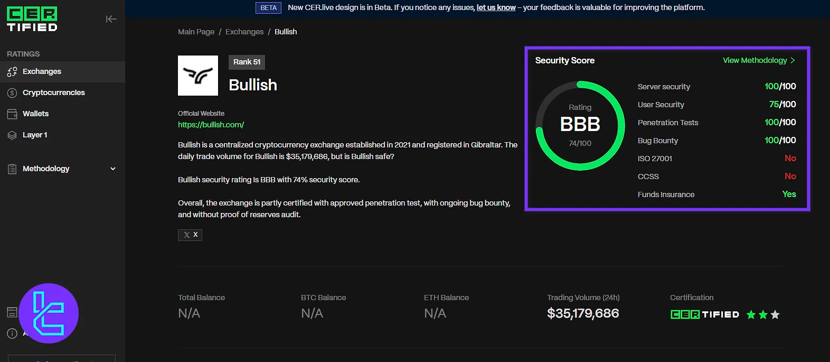Click the Bullish exchange logo
830x362 pixels.
pyautogui.click(x=198, y=76)
